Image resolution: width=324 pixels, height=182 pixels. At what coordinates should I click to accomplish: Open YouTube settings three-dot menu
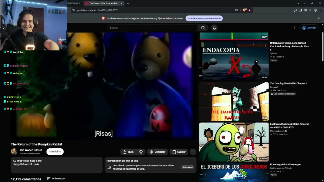(x=295, y=28)
